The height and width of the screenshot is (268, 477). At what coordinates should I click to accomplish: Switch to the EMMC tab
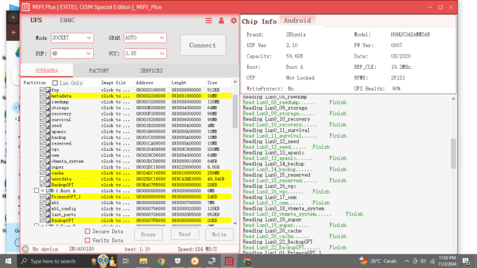[67, 20]
